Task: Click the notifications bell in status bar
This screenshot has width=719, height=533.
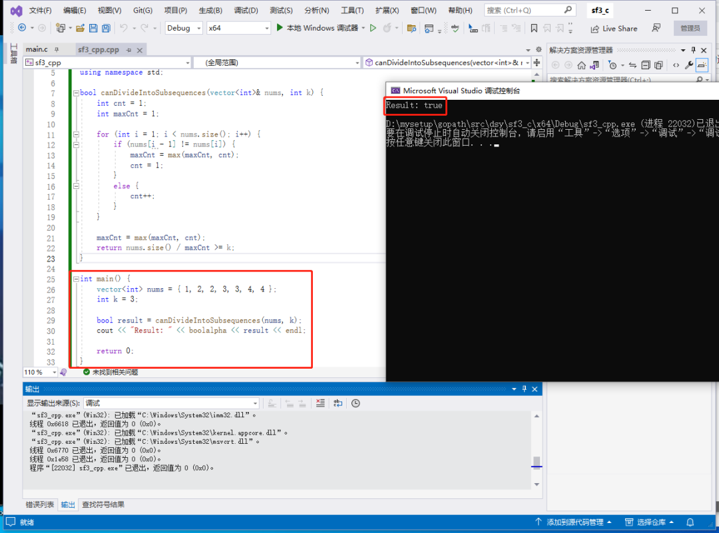Action: point(690,522)
